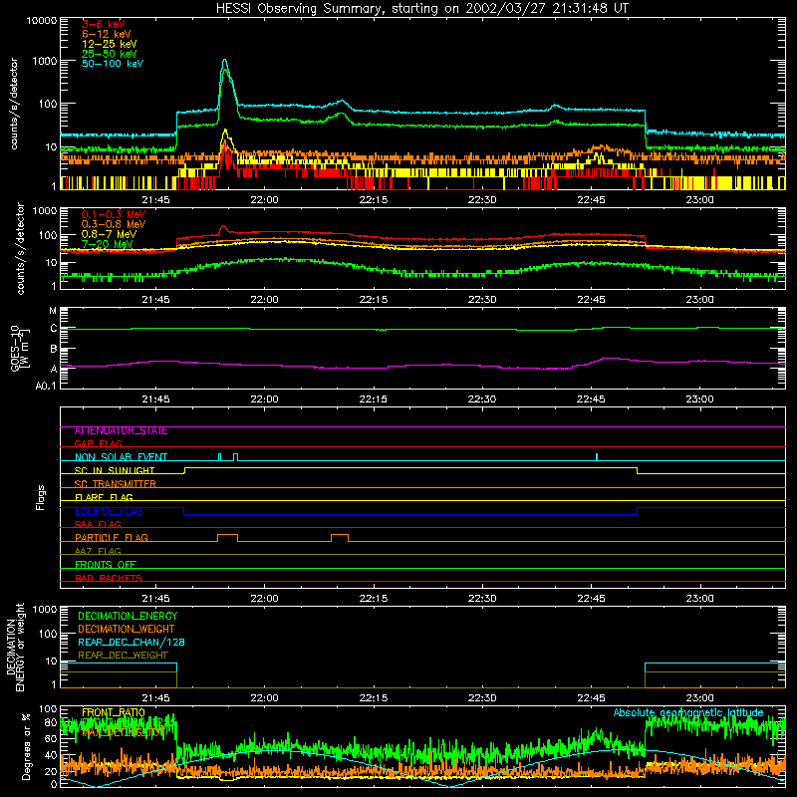Select the FRONTS_OFF flag label
The image size is (797, 797).
pyautogui.click(x=106, y=565)
